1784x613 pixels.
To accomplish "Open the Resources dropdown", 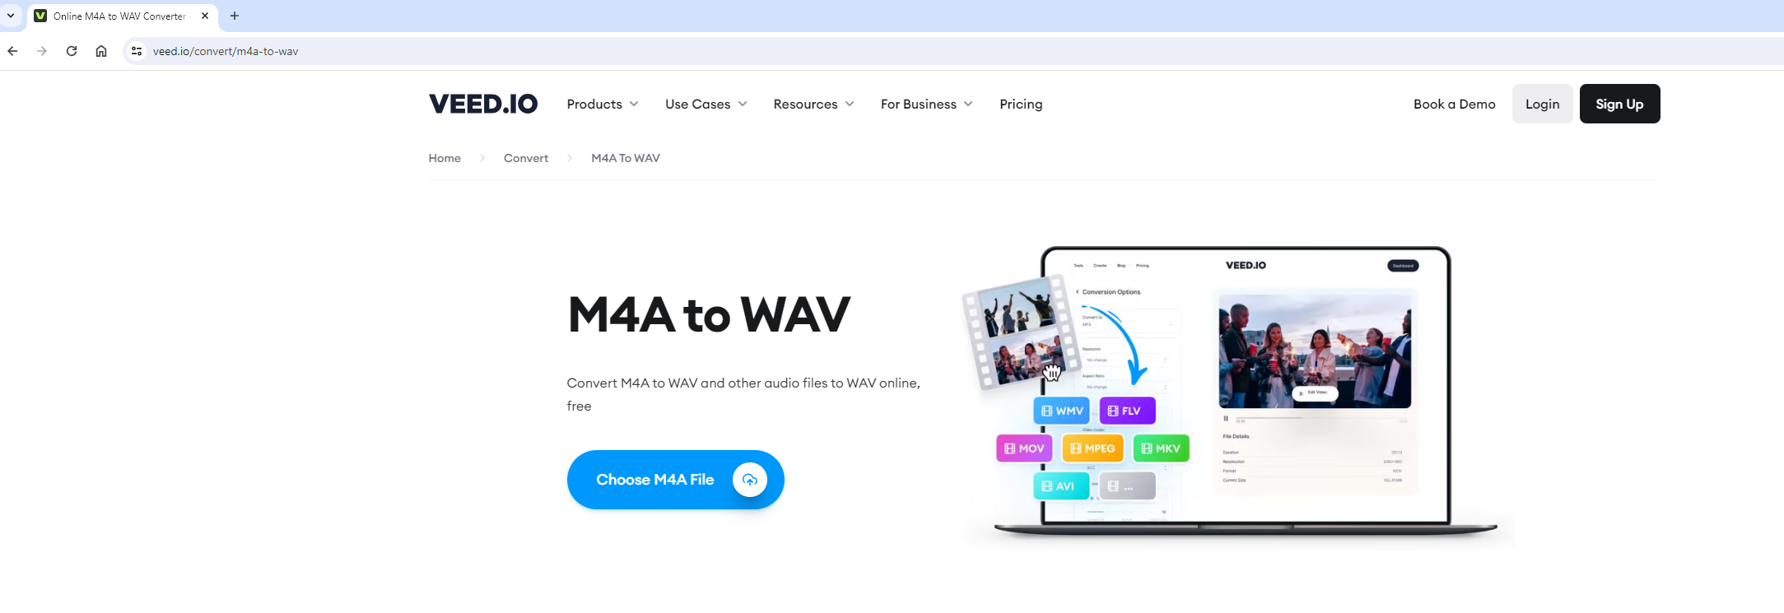I will coord(814,104).
